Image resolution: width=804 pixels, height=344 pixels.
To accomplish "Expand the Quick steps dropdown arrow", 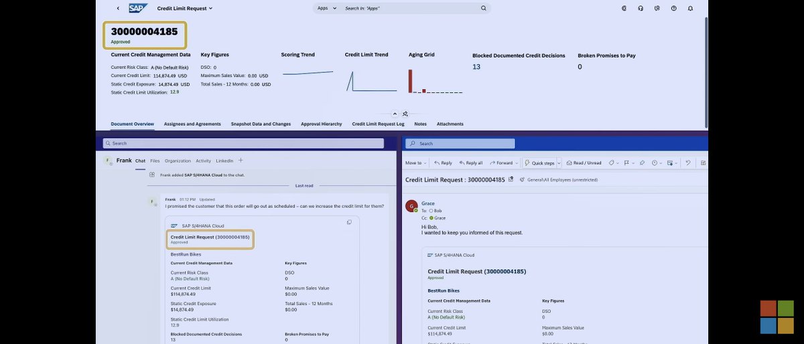I will click(x=559, y=163).
